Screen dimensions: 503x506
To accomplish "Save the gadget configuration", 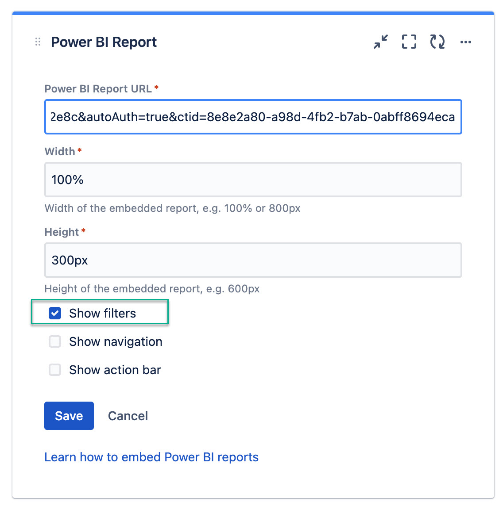I will [x=69, y=416].
